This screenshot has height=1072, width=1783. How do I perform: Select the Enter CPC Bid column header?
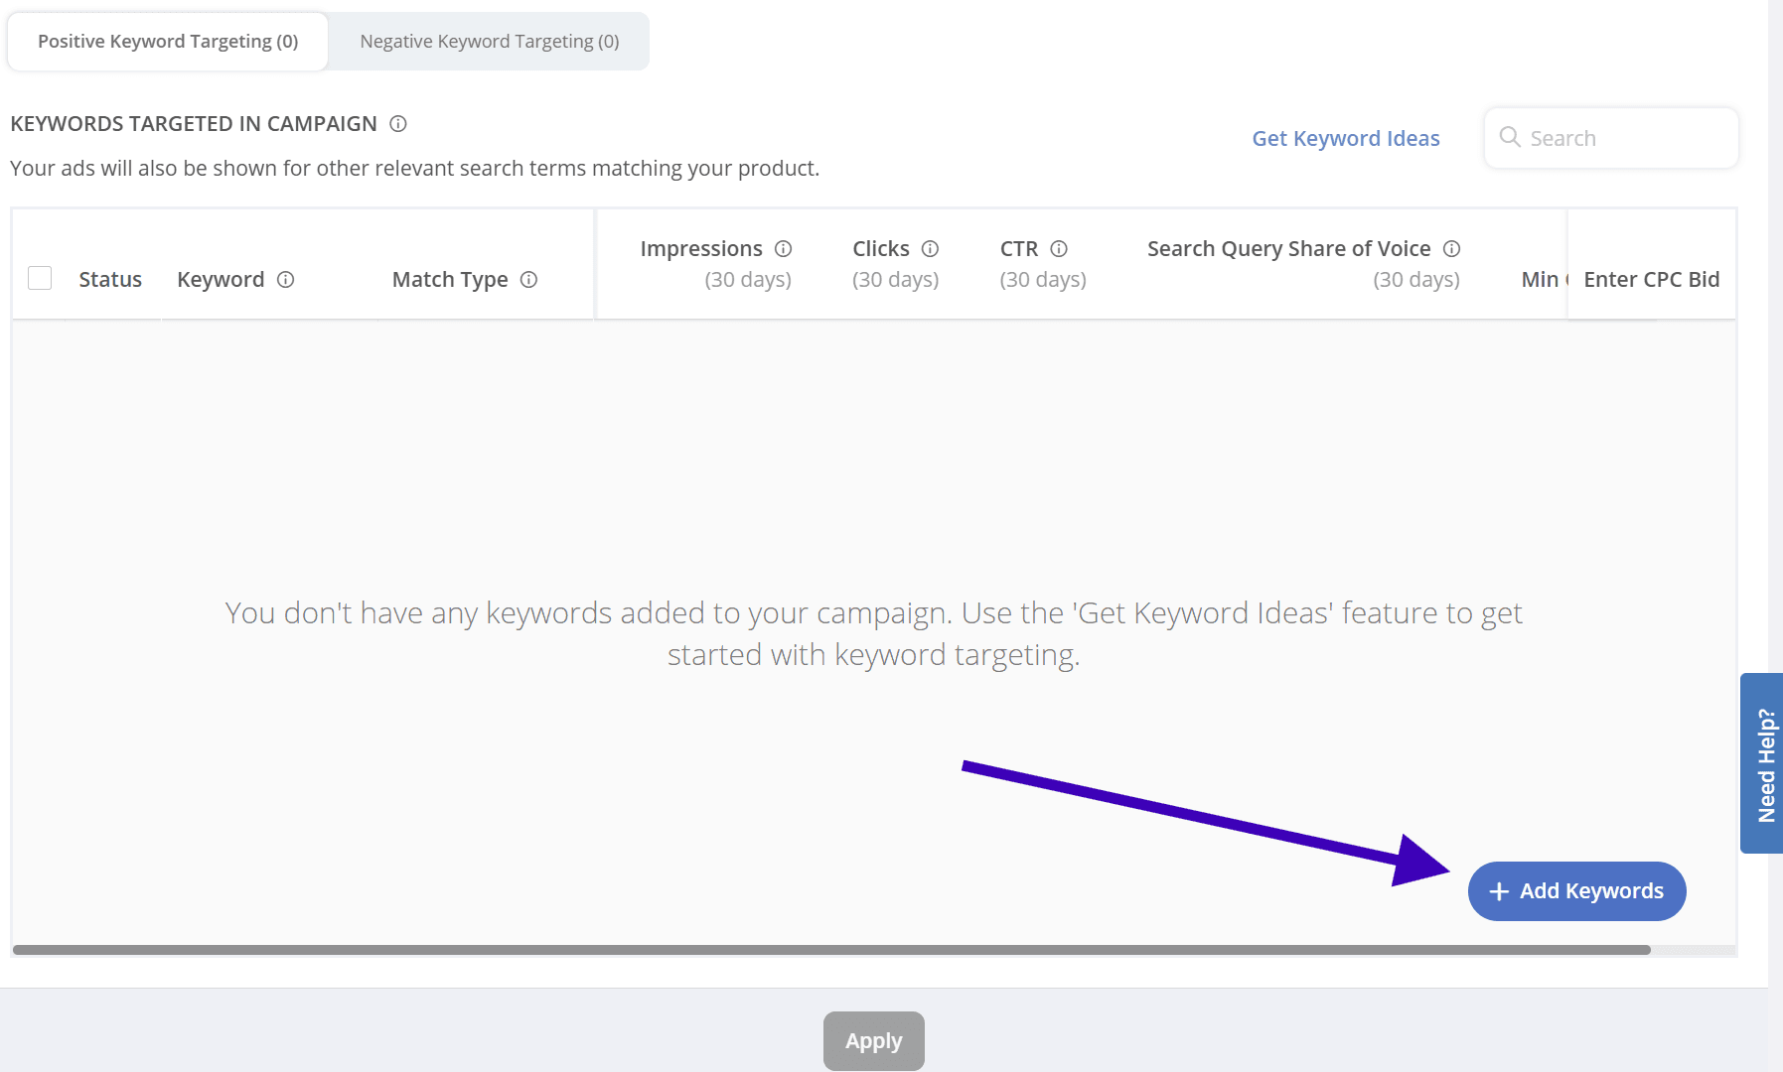coord(1651,280)
